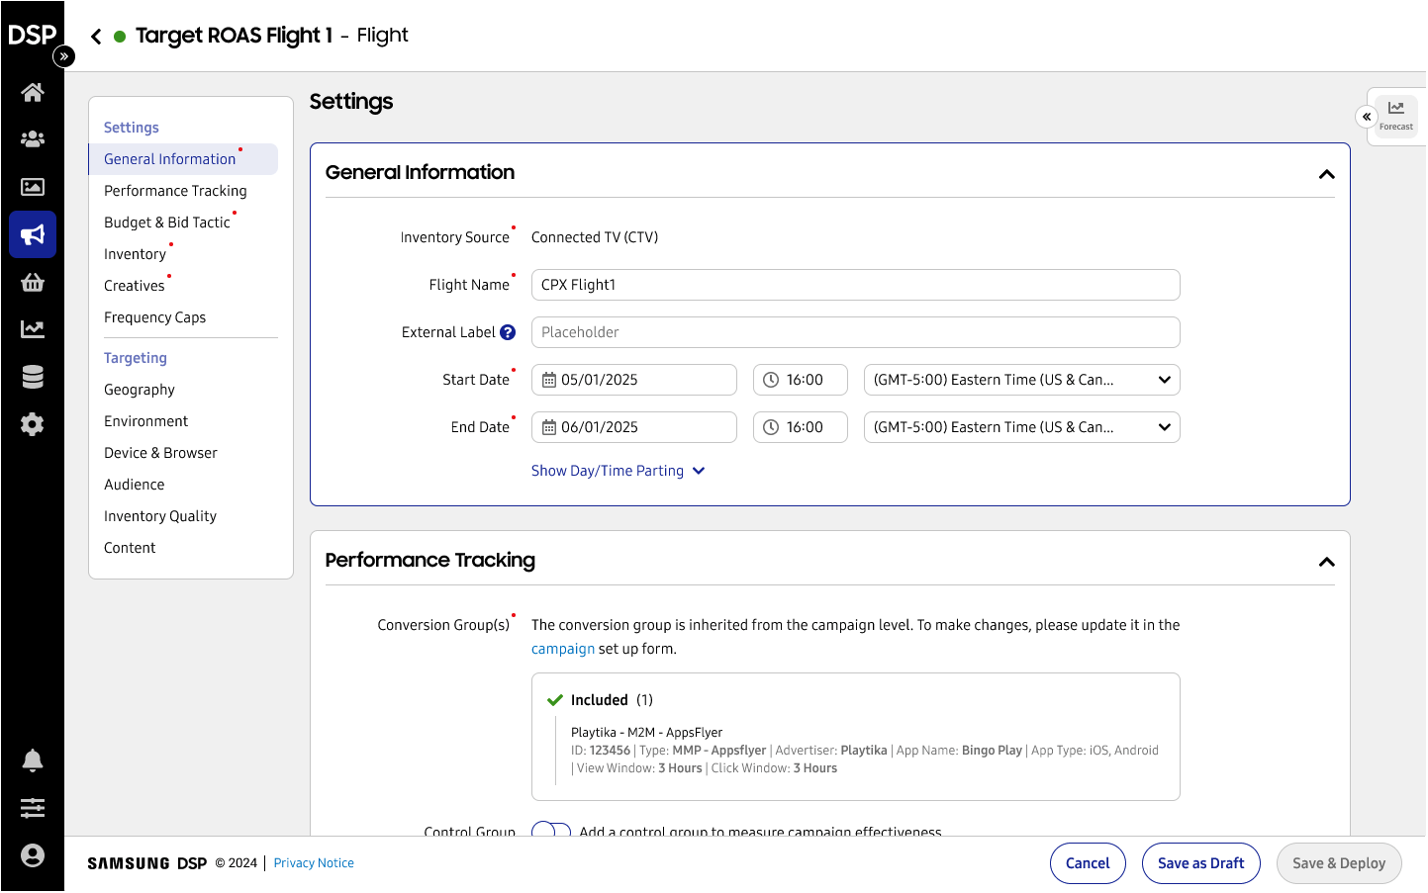The image size is (1428, 893).
Task: Click the External Label help icon
Action: click(x=508, y=332)
